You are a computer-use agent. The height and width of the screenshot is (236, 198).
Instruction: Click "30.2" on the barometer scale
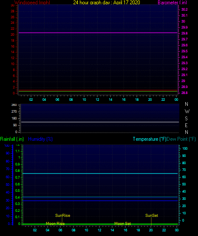[x=184, y=9]
